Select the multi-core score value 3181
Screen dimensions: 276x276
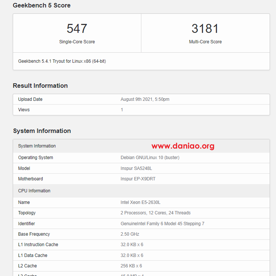point(205,28)
